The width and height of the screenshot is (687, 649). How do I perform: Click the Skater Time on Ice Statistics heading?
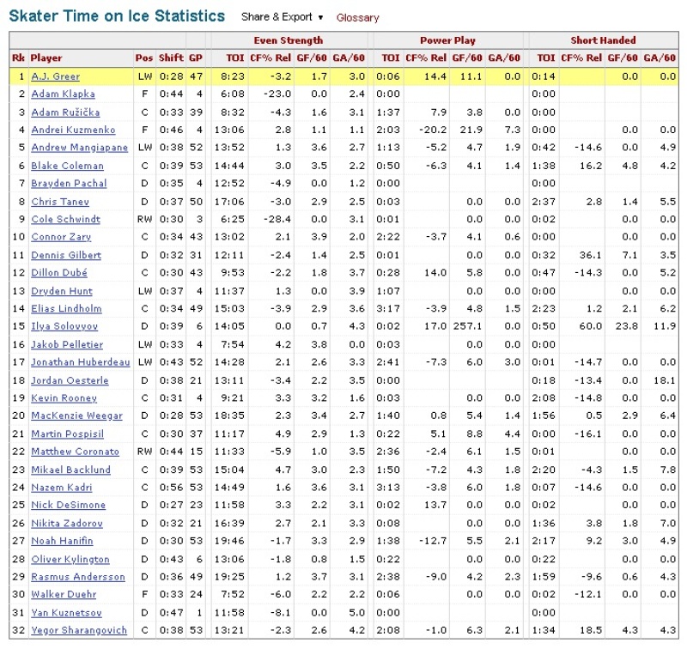click(x=117, y=15)
